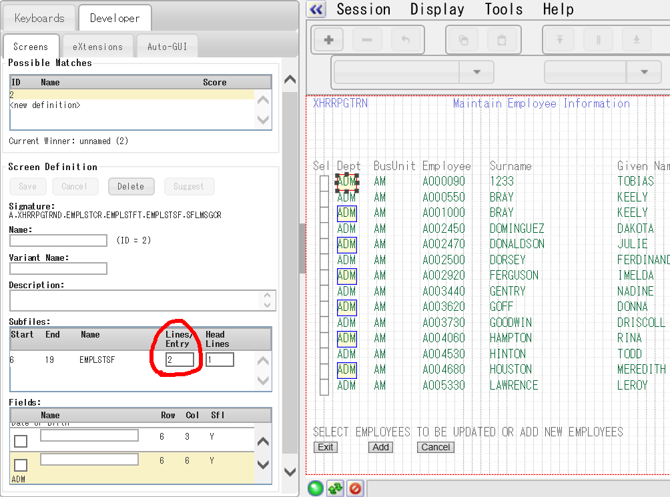This screenshot has width=670, height=497.
Task: Open the Session menu
Action: 364,9
